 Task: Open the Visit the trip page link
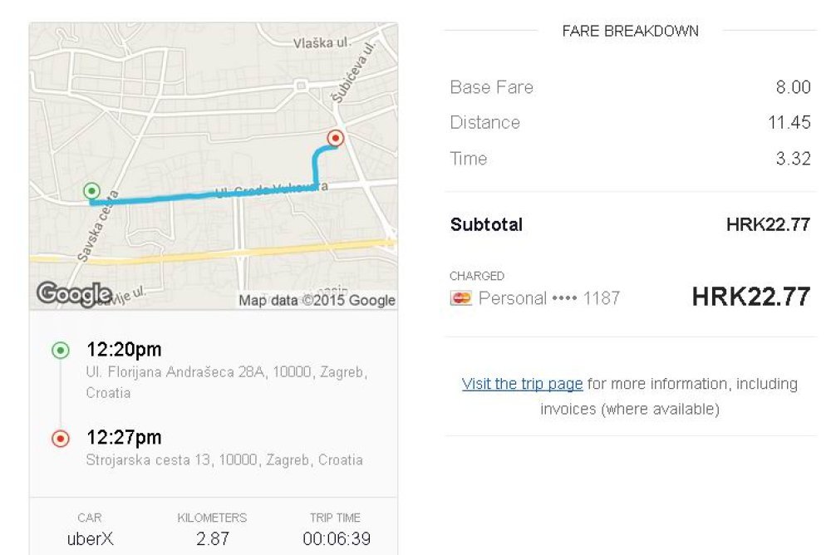(x=522, y=384)
